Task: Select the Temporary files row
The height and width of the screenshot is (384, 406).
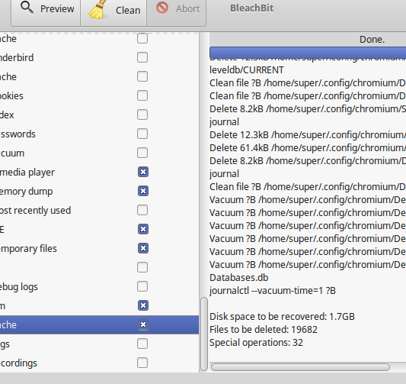Action: click(x=100, y=248)
